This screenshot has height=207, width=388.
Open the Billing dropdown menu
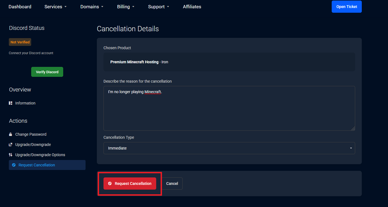pyautogui.click(x=126, y=7)
